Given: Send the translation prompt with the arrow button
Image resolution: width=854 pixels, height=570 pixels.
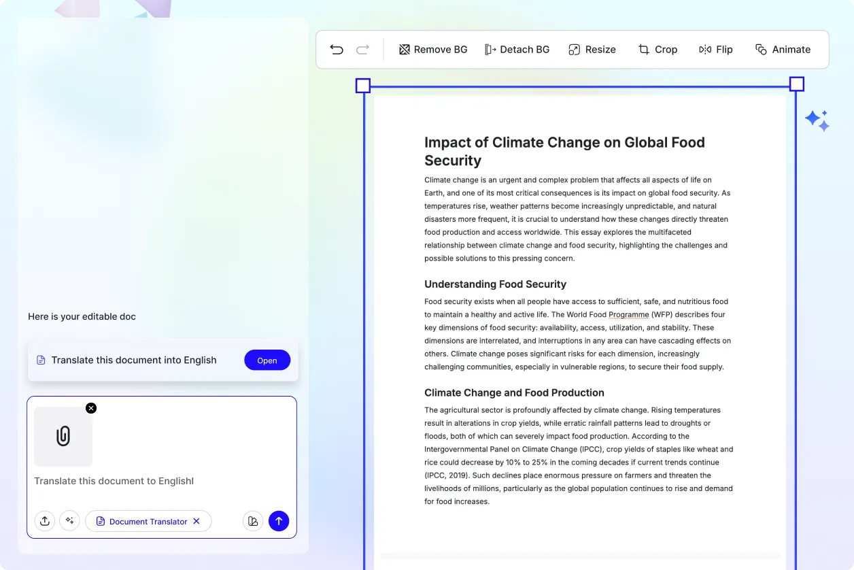Looking at the screenshot, I should pyautogui.click(x=279, y=520).
